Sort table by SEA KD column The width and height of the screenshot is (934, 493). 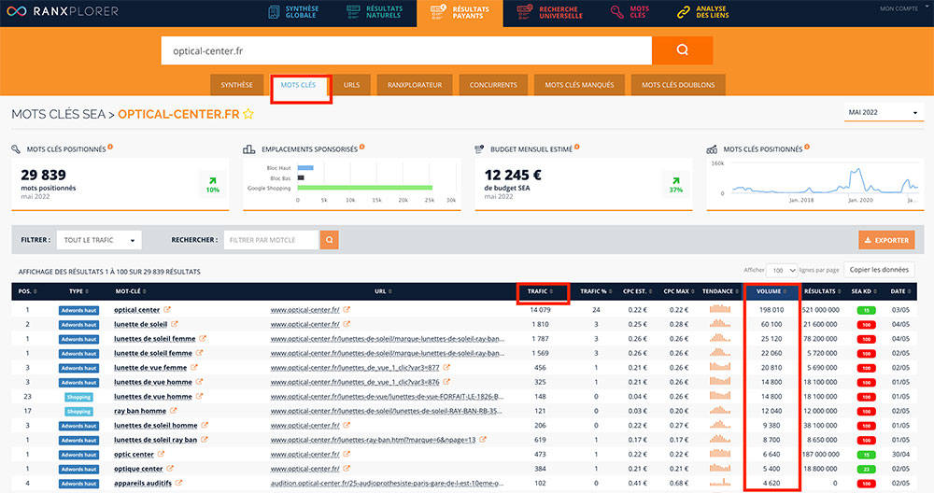point(864,291)
